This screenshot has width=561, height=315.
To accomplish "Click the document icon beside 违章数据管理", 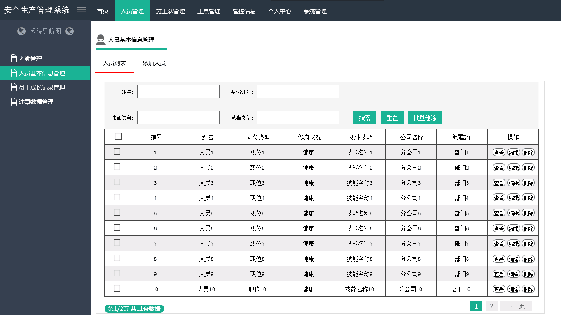I will click(14, 102).
